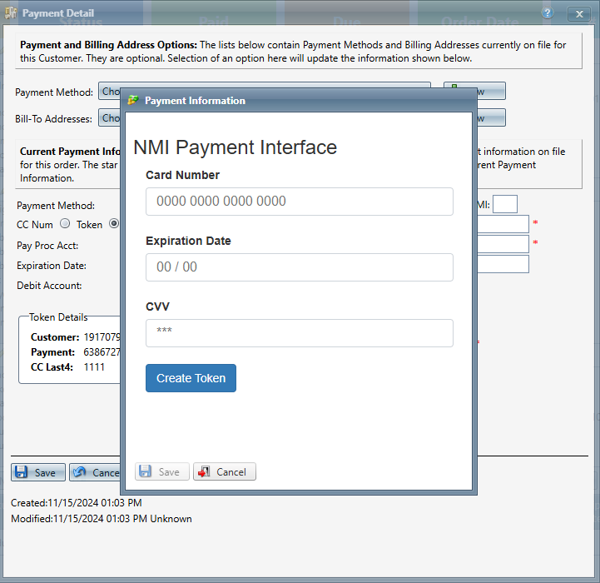Click the first required field right of dialog
Viewport: 600px width, 583px height.
coord(503,224)
